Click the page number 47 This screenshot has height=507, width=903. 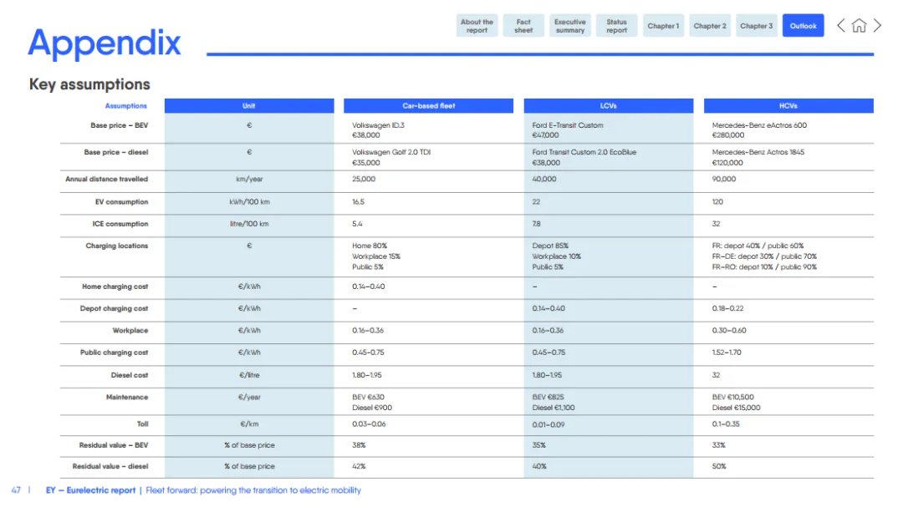point(16,490)
